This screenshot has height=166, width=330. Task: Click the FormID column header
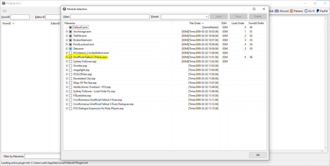pyautogui.click(x=7, y=23)
